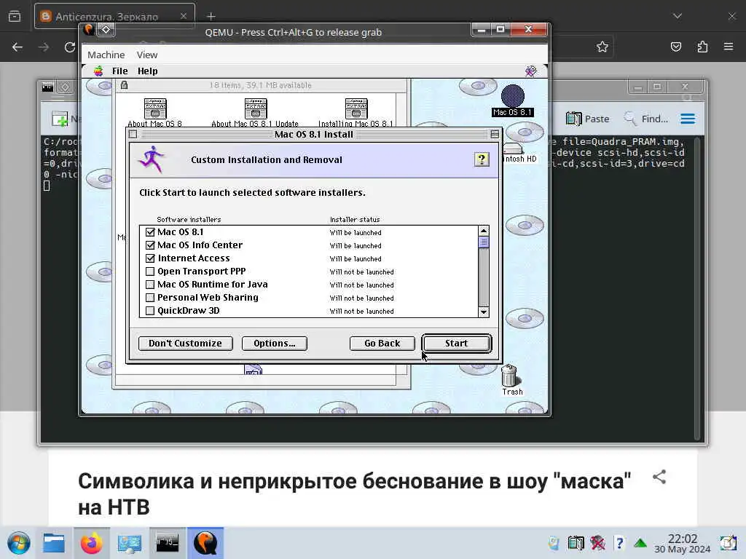
Task: Click the Start button in installer
Action: pyautogui.click(x=456, y=344)
